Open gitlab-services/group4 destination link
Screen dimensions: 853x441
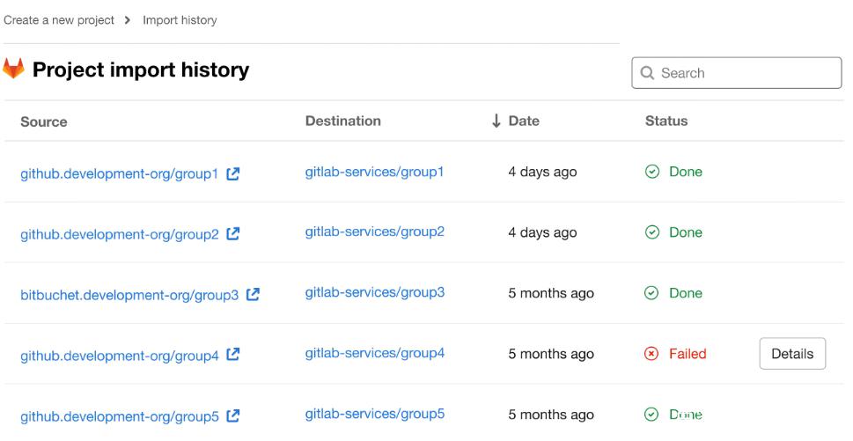[374, 353]
